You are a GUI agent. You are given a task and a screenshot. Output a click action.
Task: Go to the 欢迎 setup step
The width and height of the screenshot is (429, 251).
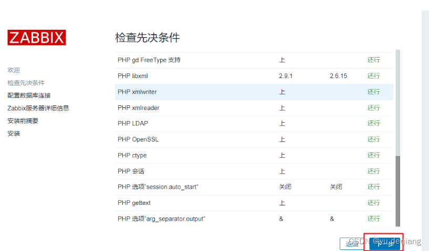click(x=14, y=70)
